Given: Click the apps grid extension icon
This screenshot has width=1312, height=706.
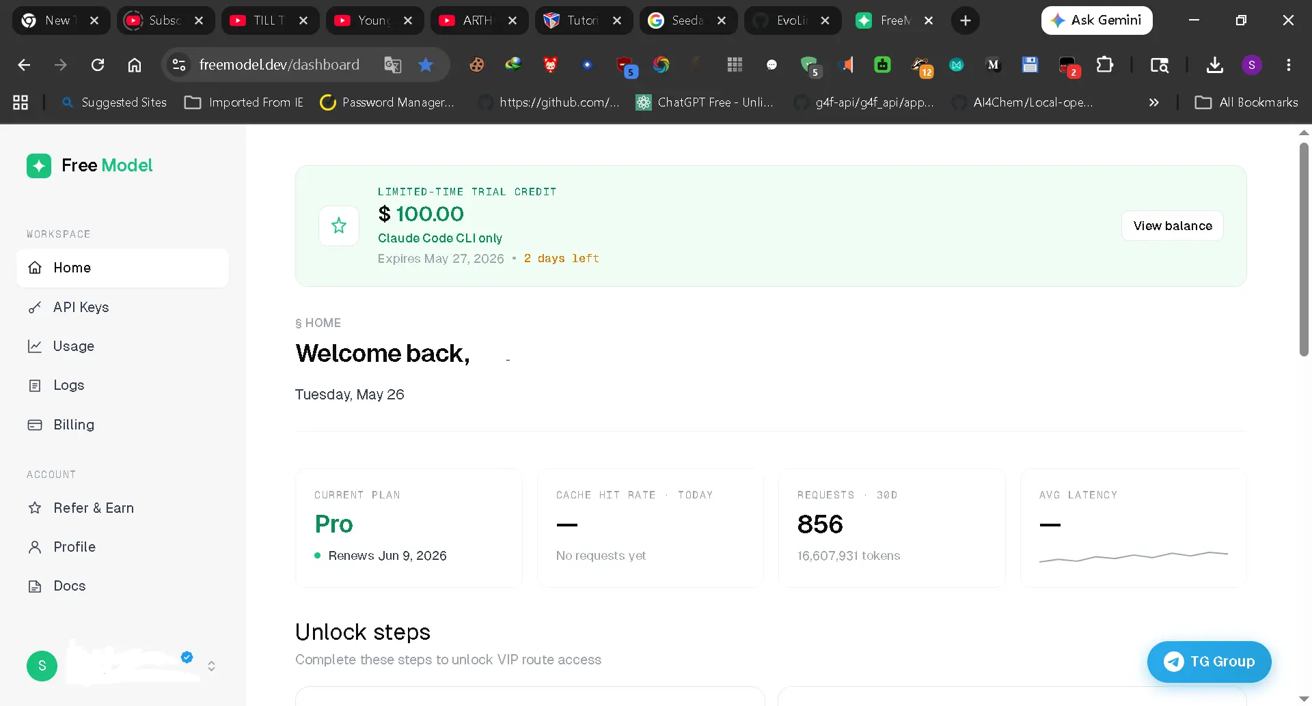Looking at the screenshot, I should pos(735,65).
